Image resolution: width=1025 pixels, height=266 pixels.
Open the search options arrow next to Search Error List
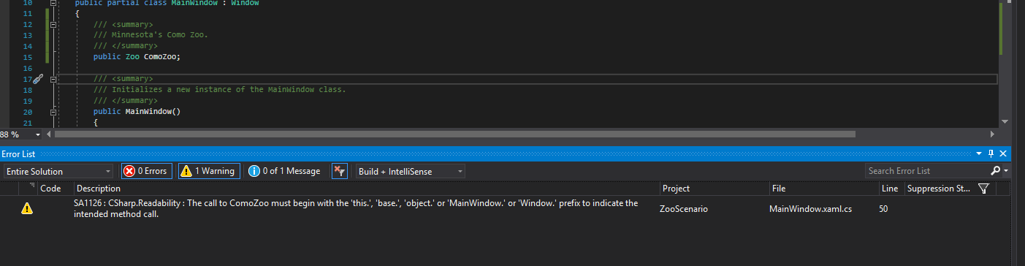click(x=1007, y=171)
